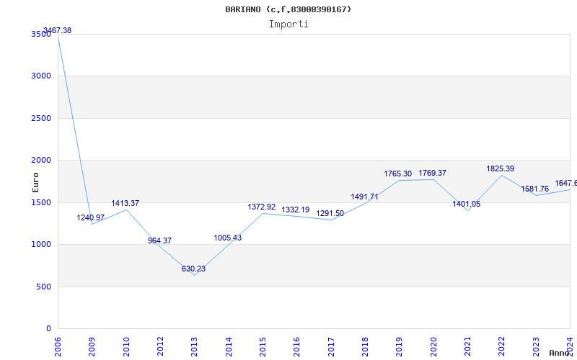The height and width of the screenshot is (360, 577).
Task: Click the 2017 year label
Action: tap(331, 347)
